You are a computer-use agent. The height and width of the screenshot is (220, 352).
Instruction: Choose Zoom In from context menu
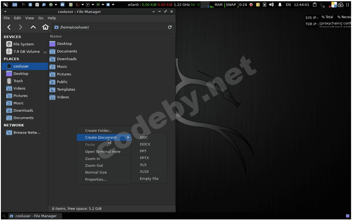pos(104,158)
